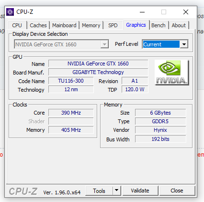Click the 6 GBytes memory size value

[x=160, y=113]
